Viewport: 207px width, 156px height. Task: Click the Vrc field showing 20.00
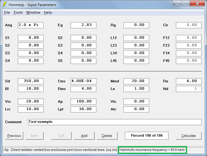31,102
